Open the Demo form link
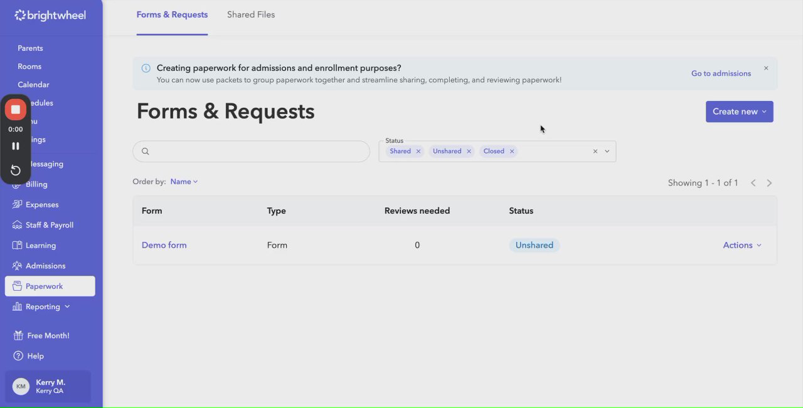Screen dimensions: 803x408 [164, 245]
